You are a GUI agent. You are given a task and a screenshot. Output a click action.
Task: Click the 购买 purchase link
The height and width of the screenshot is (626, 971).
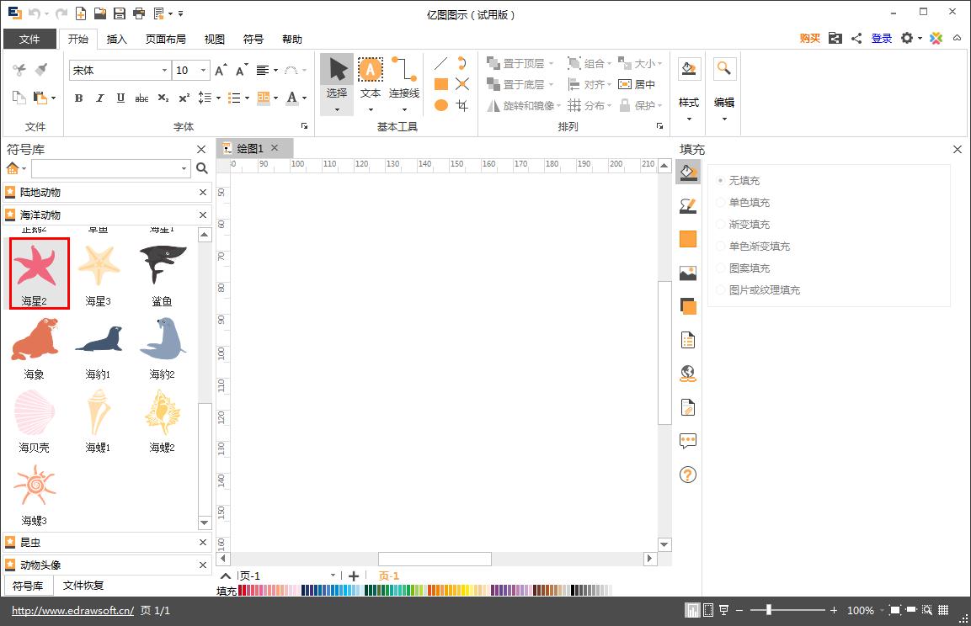coord(809,39)
